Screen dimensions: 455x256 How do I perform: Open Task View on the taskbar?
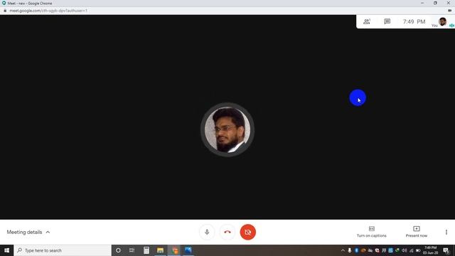(x=132, y=250)
